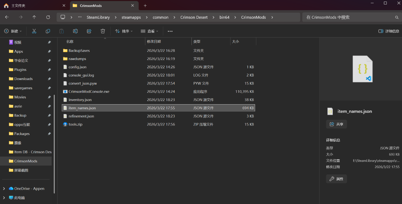The image size is (402, 204).
Task: Click the Rename icon in toolbar
Action: pyautogui.click(x=75, y=31)
